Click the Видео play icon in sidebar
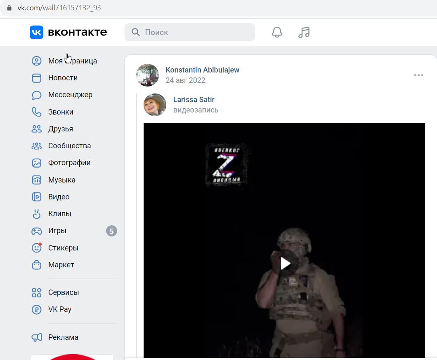The height and width of the screenshot is (360, 437). 36,197
